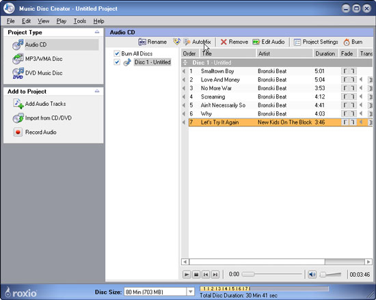Click the track list scroll-left arrow

pos(185,262)
